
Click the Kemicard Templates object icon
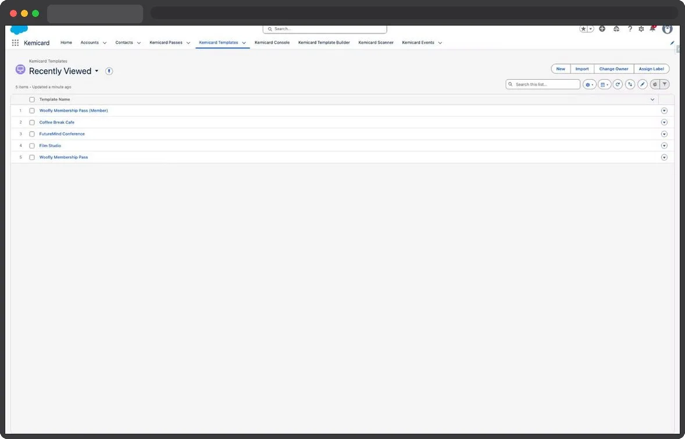[x=20, y=69]
